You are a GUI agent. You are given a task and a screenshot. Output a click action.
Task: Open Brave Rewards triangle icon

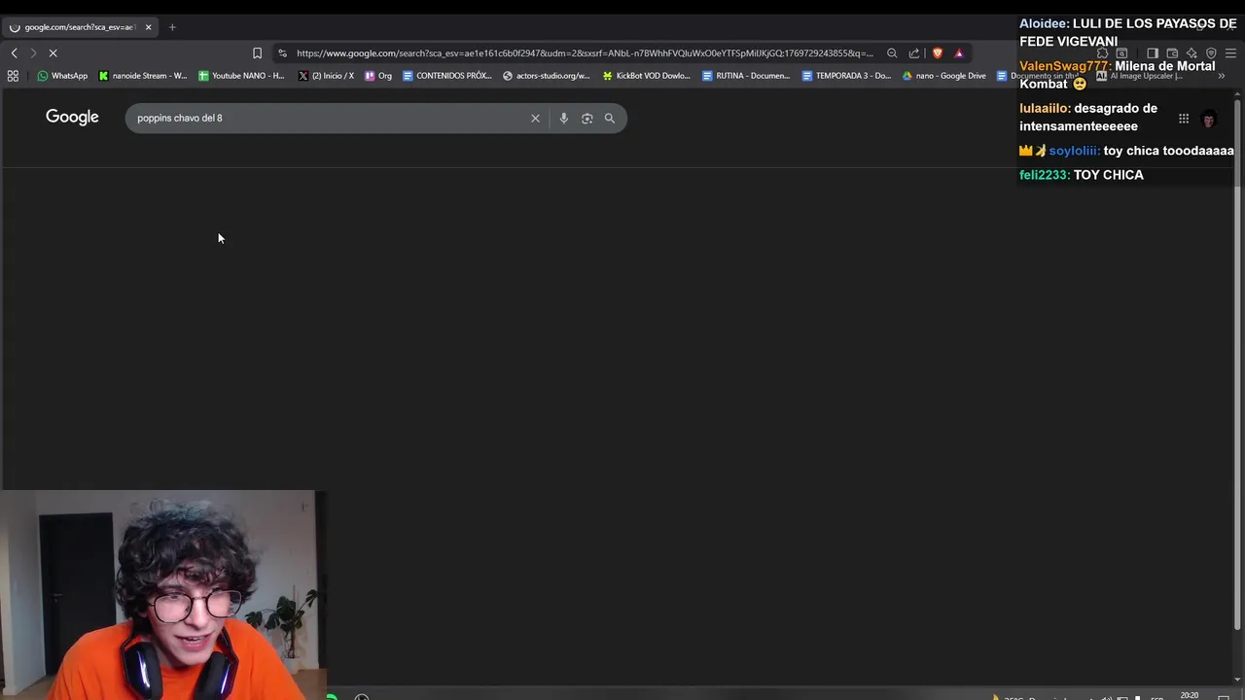959,53
